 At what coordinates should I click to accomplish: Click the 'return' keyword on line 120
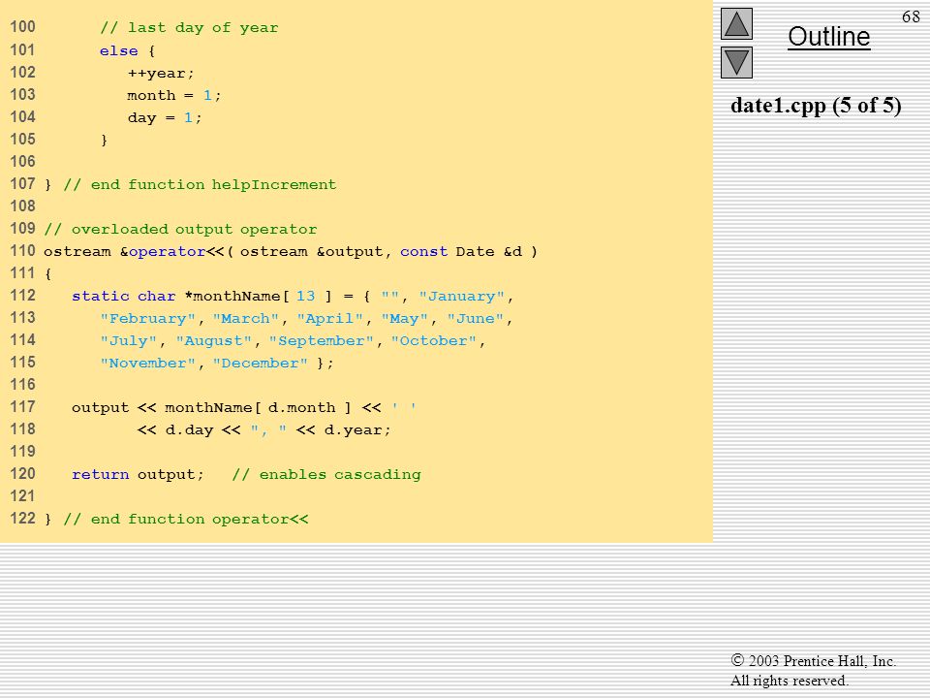tap(100, 474)
